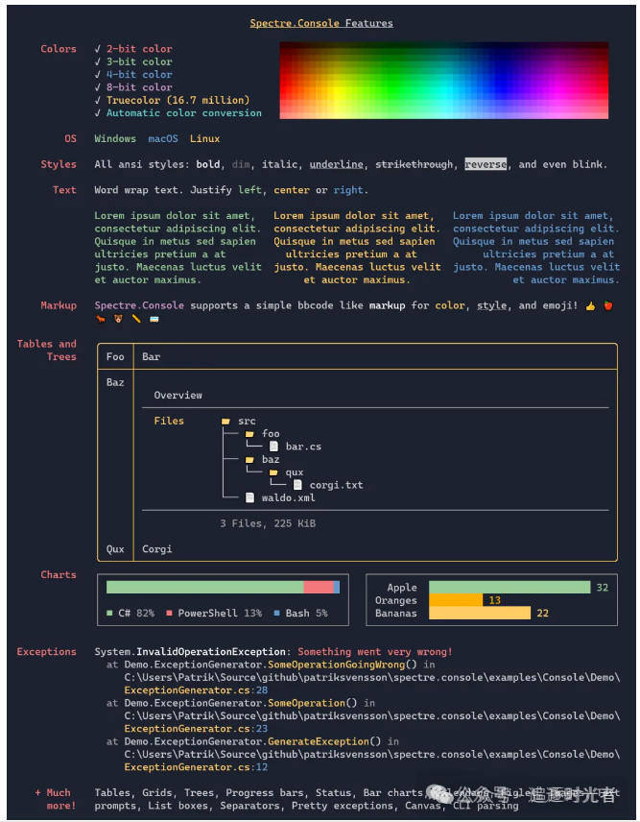Click the Linux OS label
Image resolution: width=640 pixels, height=822 pixels.
[204, 139]
